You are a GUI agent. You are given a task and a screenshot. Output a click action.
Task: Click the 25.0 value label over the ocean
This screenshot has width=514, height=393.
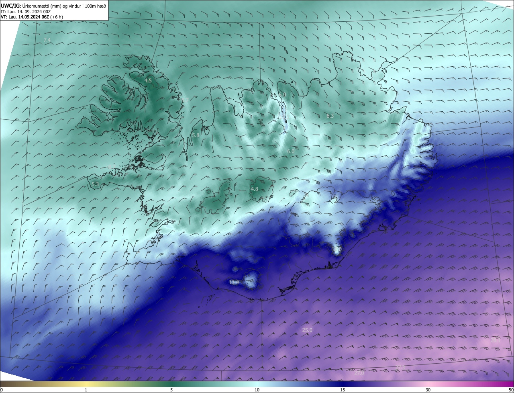tap(307, 330)
